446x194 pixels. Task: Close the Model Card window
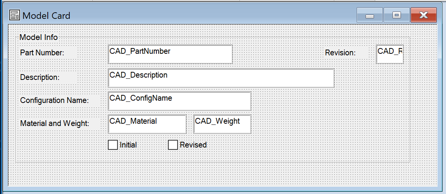pyautogui.click(x=423, y=15)
